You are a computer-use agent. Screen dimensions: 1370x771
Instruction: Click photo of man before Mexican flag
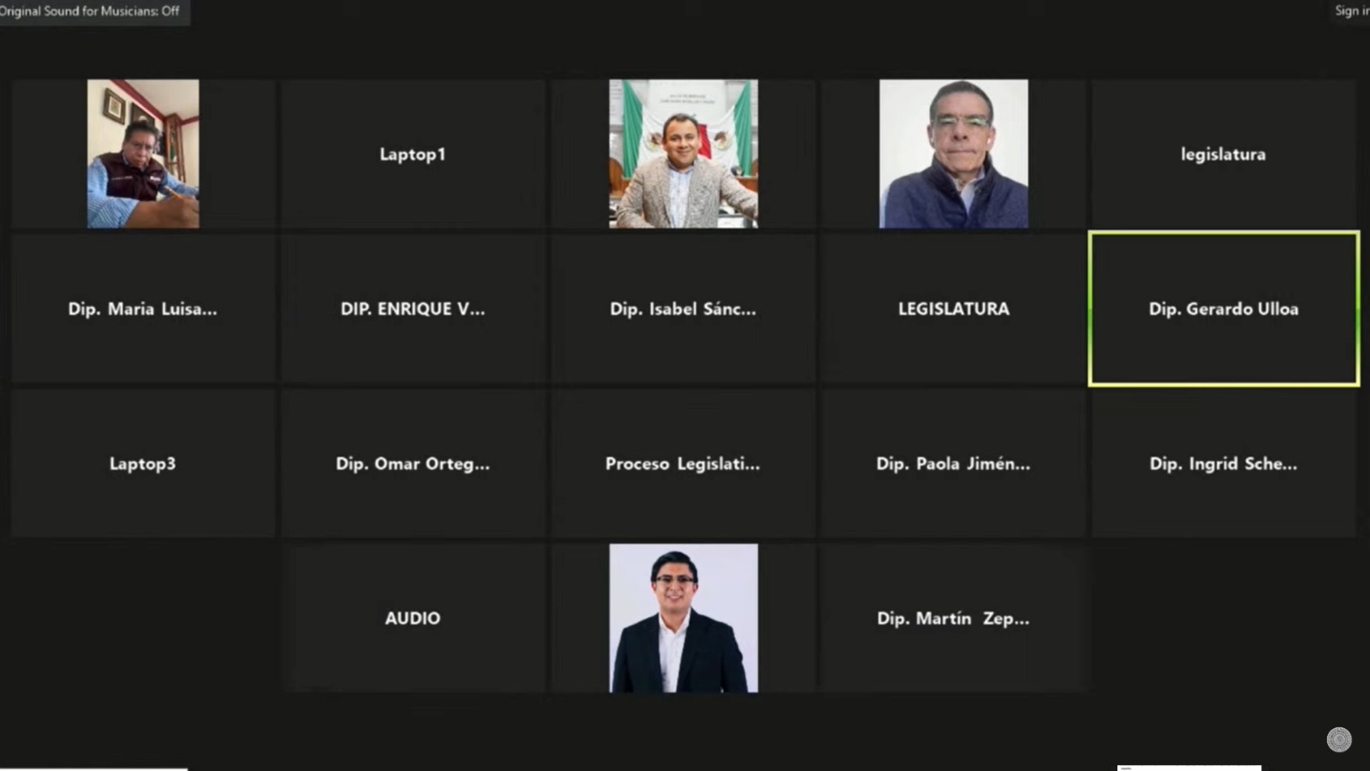683,154
